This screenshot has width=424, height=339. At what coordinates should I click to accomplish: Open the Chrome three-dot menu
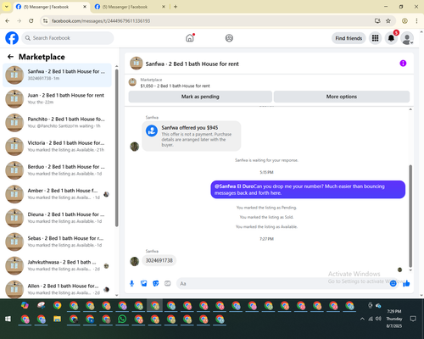(416, 21)
